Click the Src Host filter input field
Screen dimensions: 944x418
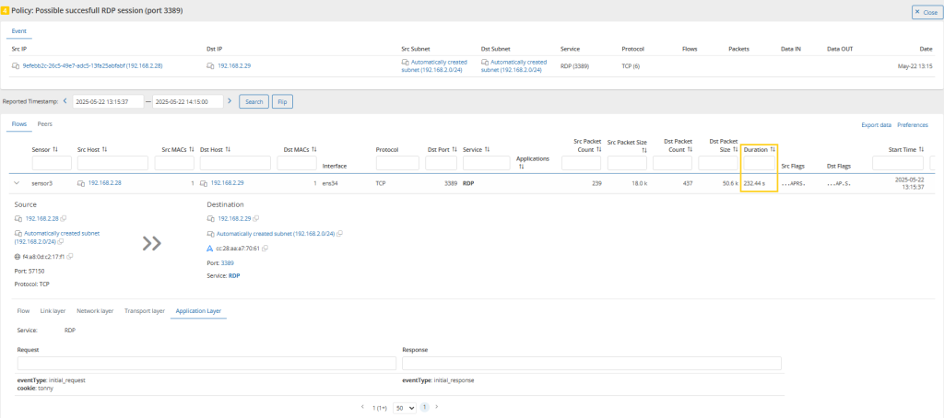[x=115, y=163]
